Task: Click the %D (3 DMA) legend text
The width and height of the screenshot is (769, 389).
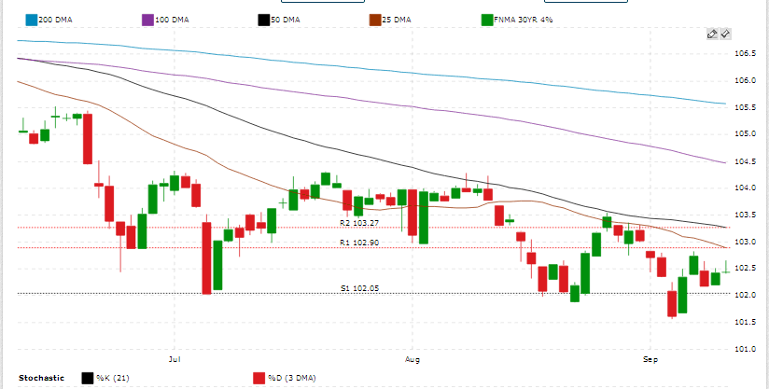Action: 291,378
